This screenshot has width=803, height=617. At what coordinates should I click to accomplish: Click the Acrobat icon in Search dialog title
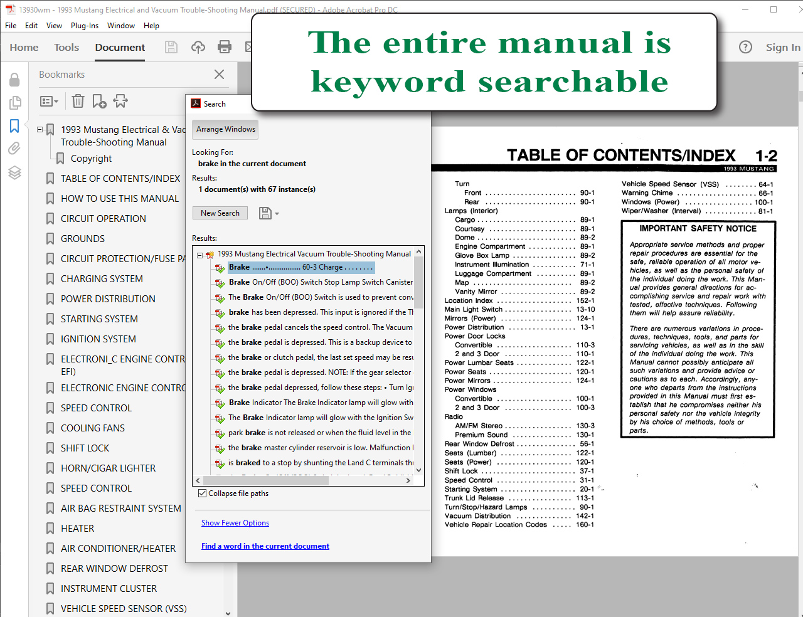click(x=196, y=103)
